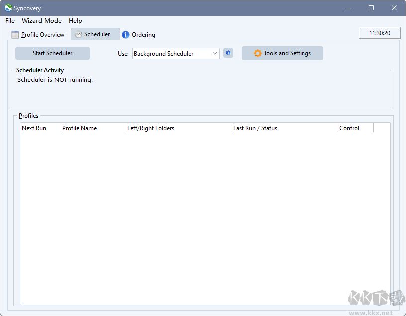This screenshot has width=406, height=316.
Task: Open the File menu
Action: pos(10,21)
